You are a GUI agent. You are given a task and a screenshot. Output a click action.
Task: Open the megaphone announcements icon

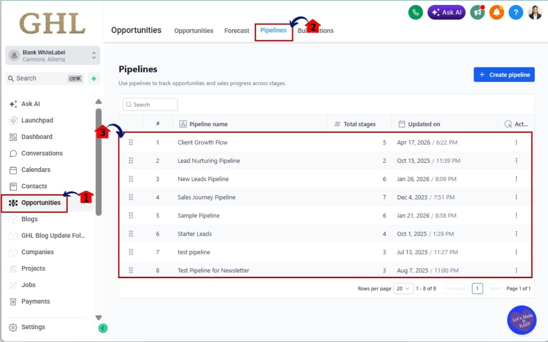pos(477,12)
